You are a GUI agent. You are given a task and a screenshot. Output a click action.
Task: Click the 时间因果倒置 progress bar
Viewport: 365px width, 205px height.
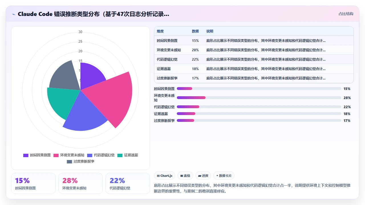(x=259, y=89)
